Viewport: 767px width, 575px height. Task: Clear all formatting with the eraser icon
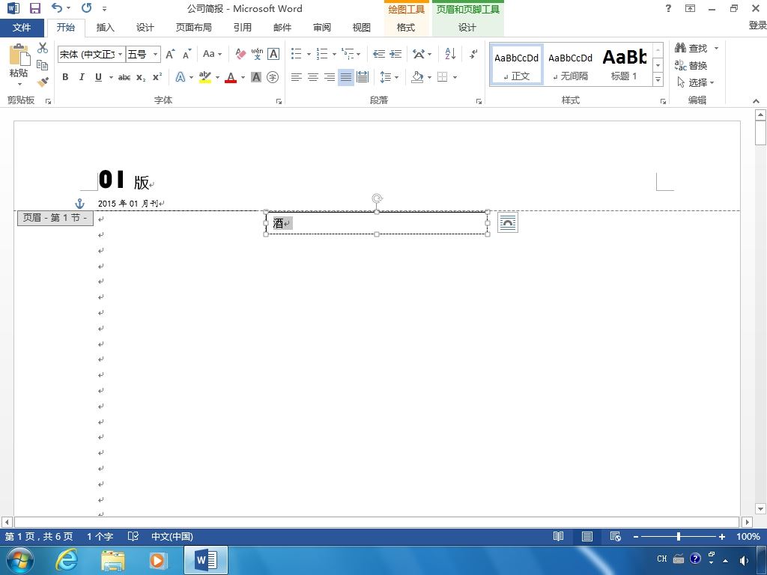pos(240,54)
